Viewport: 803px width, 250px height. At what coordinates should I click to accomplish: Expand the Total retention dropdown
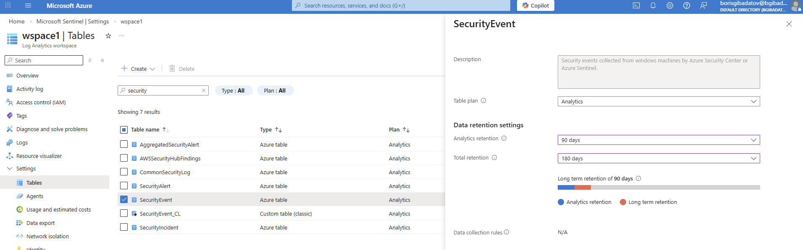click(658, 158)
